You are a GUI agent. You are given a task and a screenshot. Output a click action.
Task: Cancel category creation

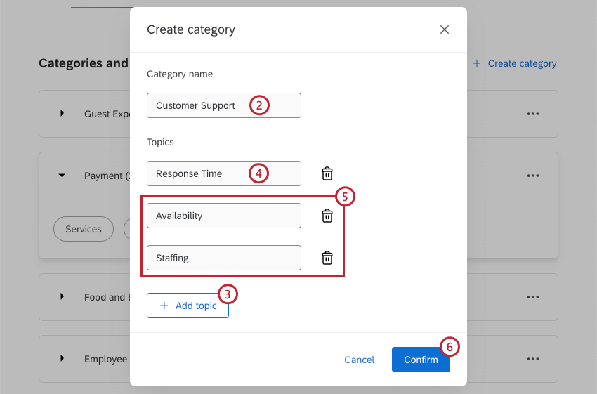[x=359, y=360]
